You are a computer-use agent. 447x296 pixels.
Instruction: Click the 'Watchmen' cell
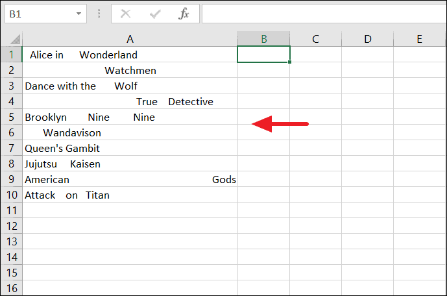[x=130, y=70]
